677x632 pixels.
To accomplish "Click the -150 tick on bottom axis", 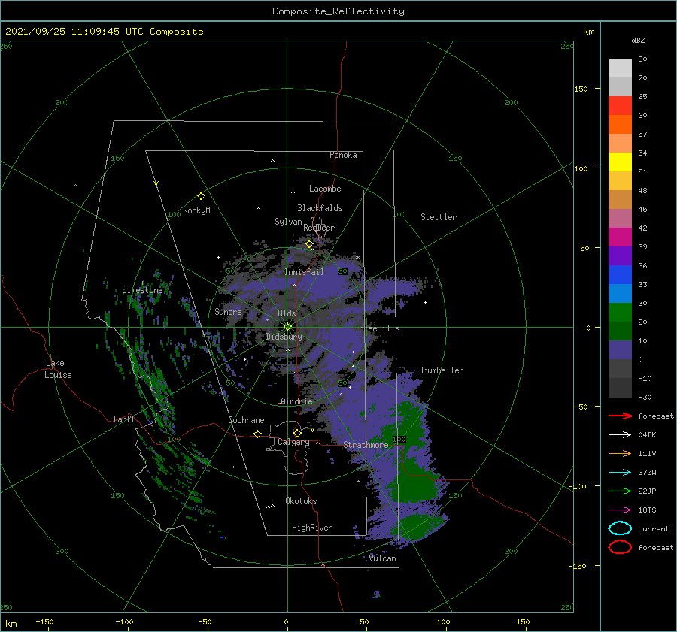I will coord(44,621).
